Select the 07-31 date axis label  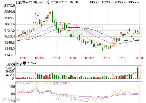pyautogui.click(x=139, y=58)
